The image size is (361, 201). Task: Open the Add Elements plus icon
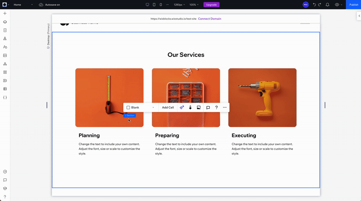[5, 14]
